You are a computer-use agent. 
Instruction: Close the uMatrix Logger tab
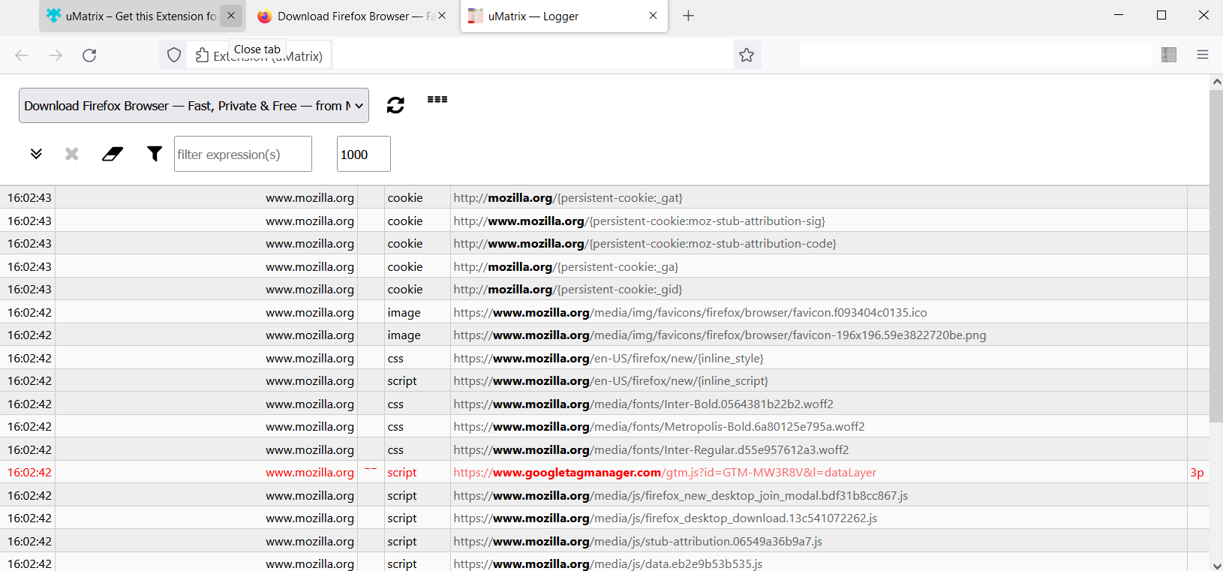coord(653,16)
